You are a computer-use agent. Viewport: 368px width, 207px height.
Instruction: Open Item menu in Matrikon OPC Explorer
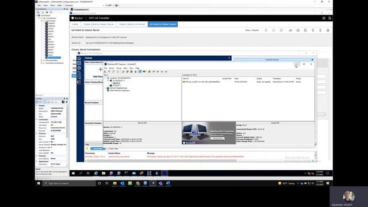tap(125, 68)
